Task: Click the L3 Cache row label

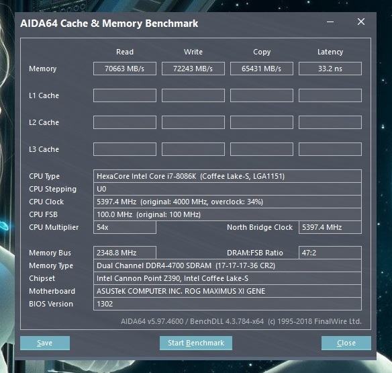Action: [44, 149]
